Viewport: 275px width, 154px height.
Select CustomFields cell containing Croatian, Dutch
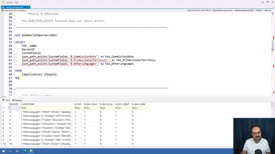click(47, 136)
